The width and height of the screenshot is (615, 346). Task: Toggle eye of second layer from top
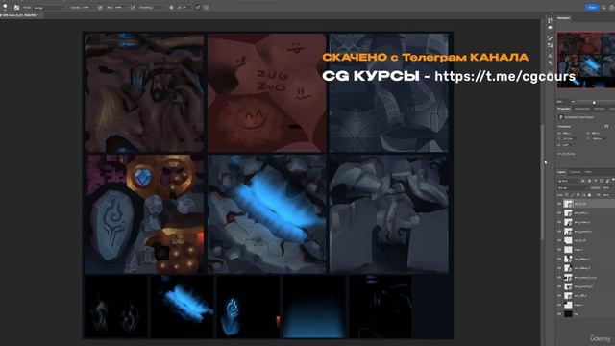point(559,213)
